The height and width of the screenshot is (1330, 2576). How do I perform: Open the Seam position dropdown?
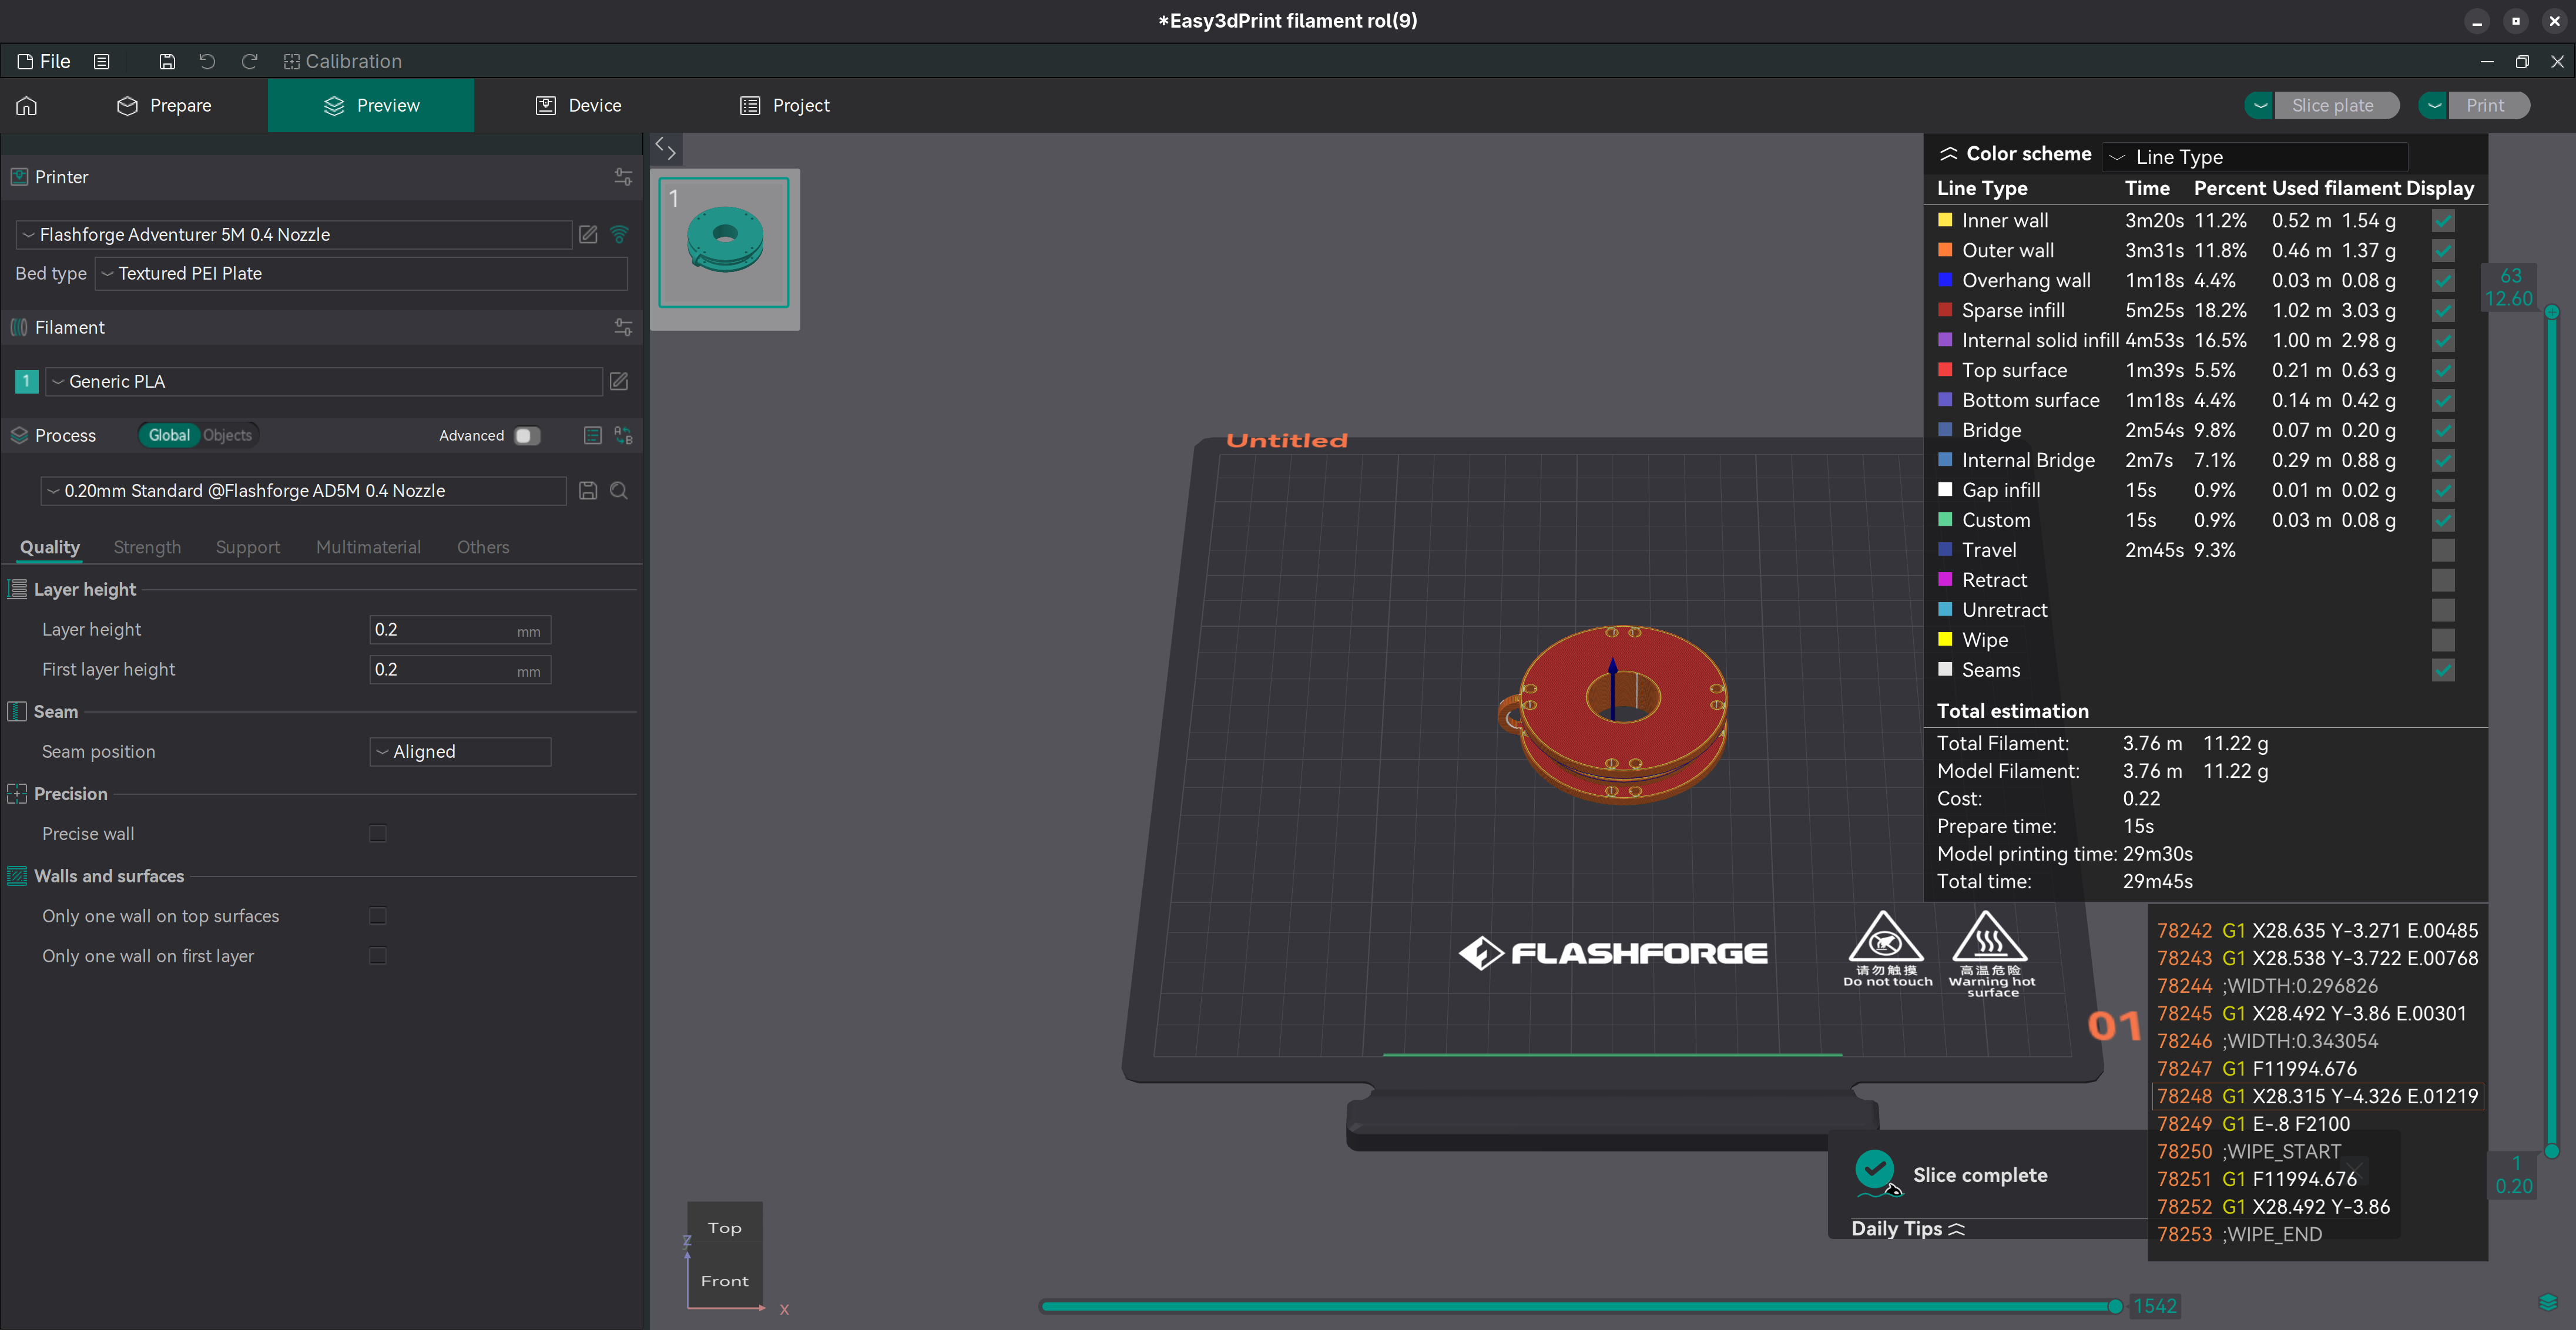(460, 752)
